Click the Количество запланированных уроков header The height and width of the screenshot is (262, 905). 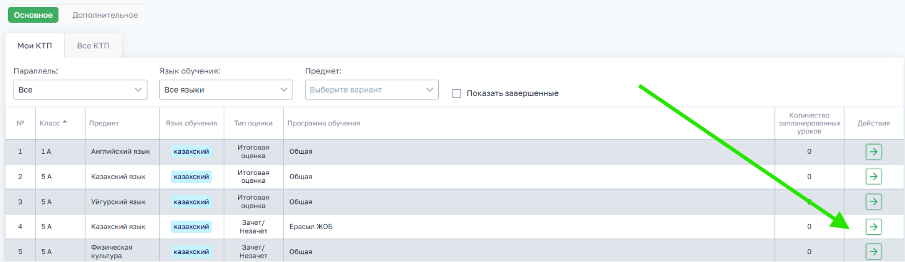point(809,123)
